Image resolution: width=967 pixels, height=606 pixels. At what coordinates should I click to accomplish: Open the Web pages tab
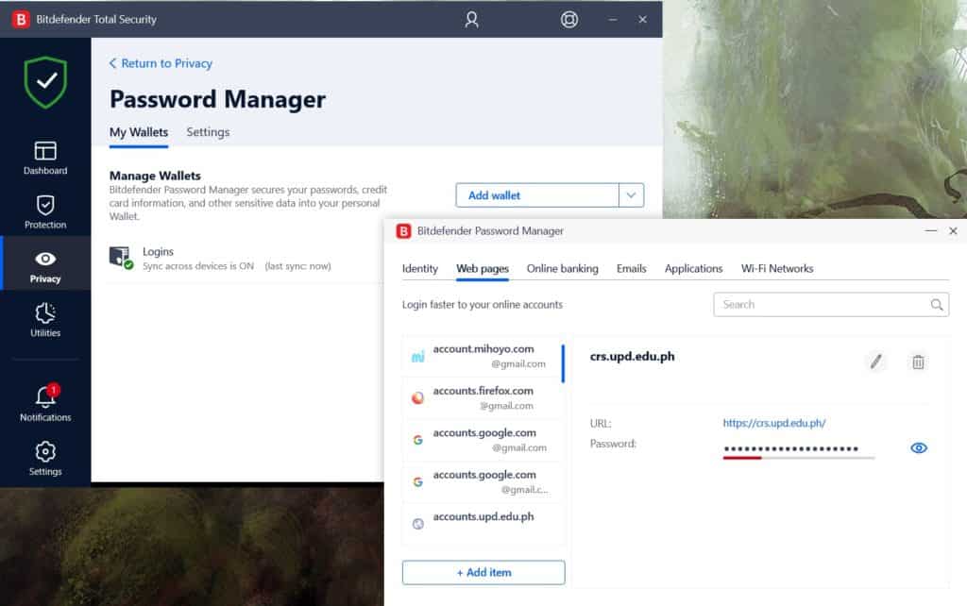[483, 269]
